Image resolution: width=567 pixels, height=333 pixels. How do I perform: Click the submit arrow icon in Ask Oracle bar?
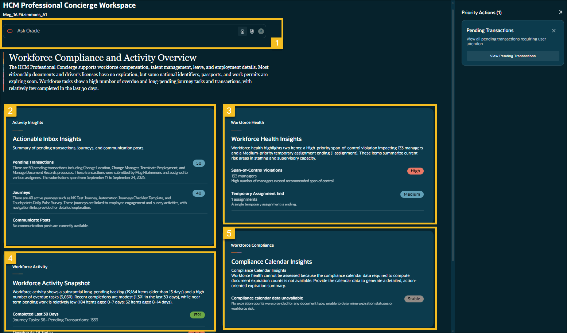[x=261, y=31]
